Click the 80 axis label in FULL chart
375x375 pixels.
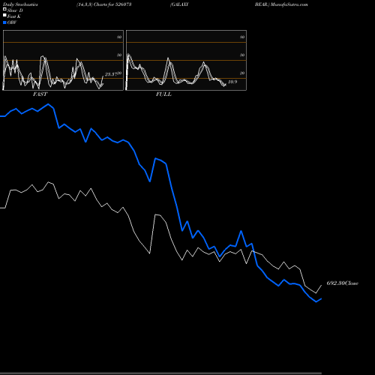[242, 37]
